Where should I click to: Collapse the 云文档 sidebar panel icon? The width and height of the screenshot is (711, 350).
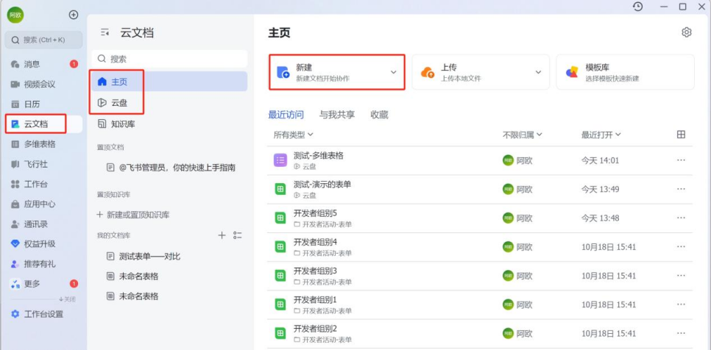[105, 32]
